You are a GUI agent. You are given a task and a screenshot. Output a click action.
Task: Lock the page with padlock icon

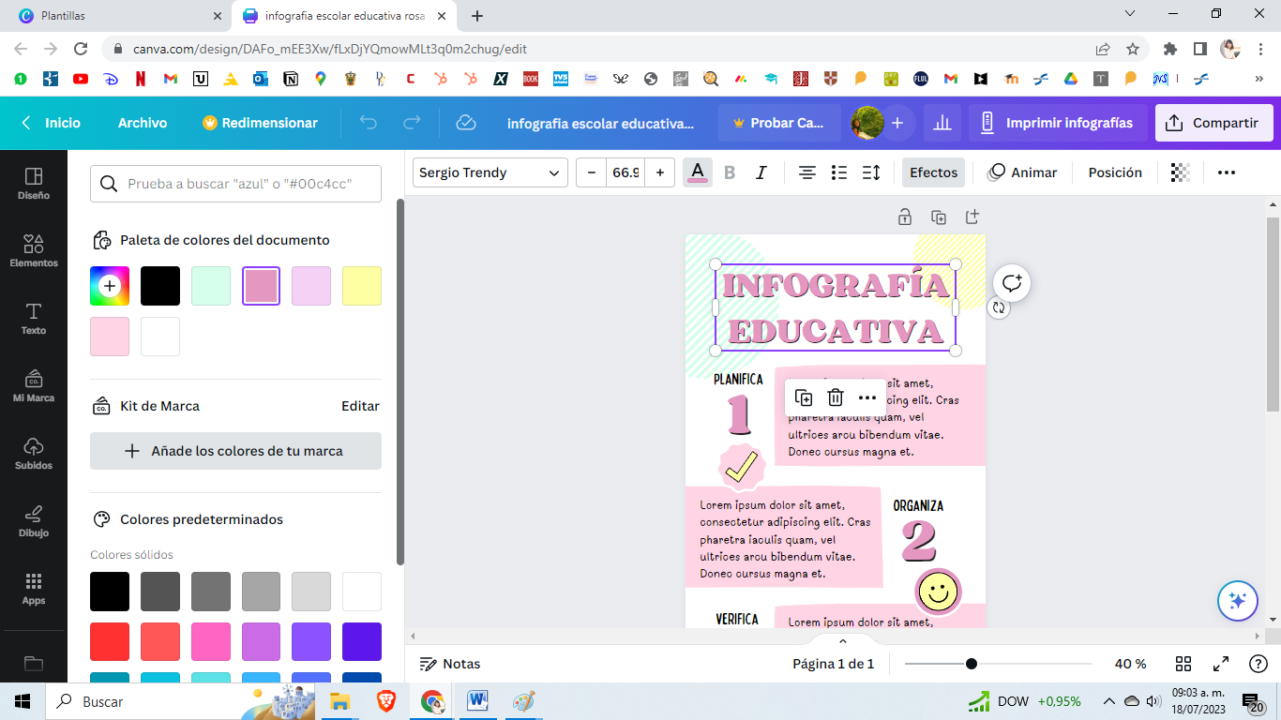click(x=904, y=217)
